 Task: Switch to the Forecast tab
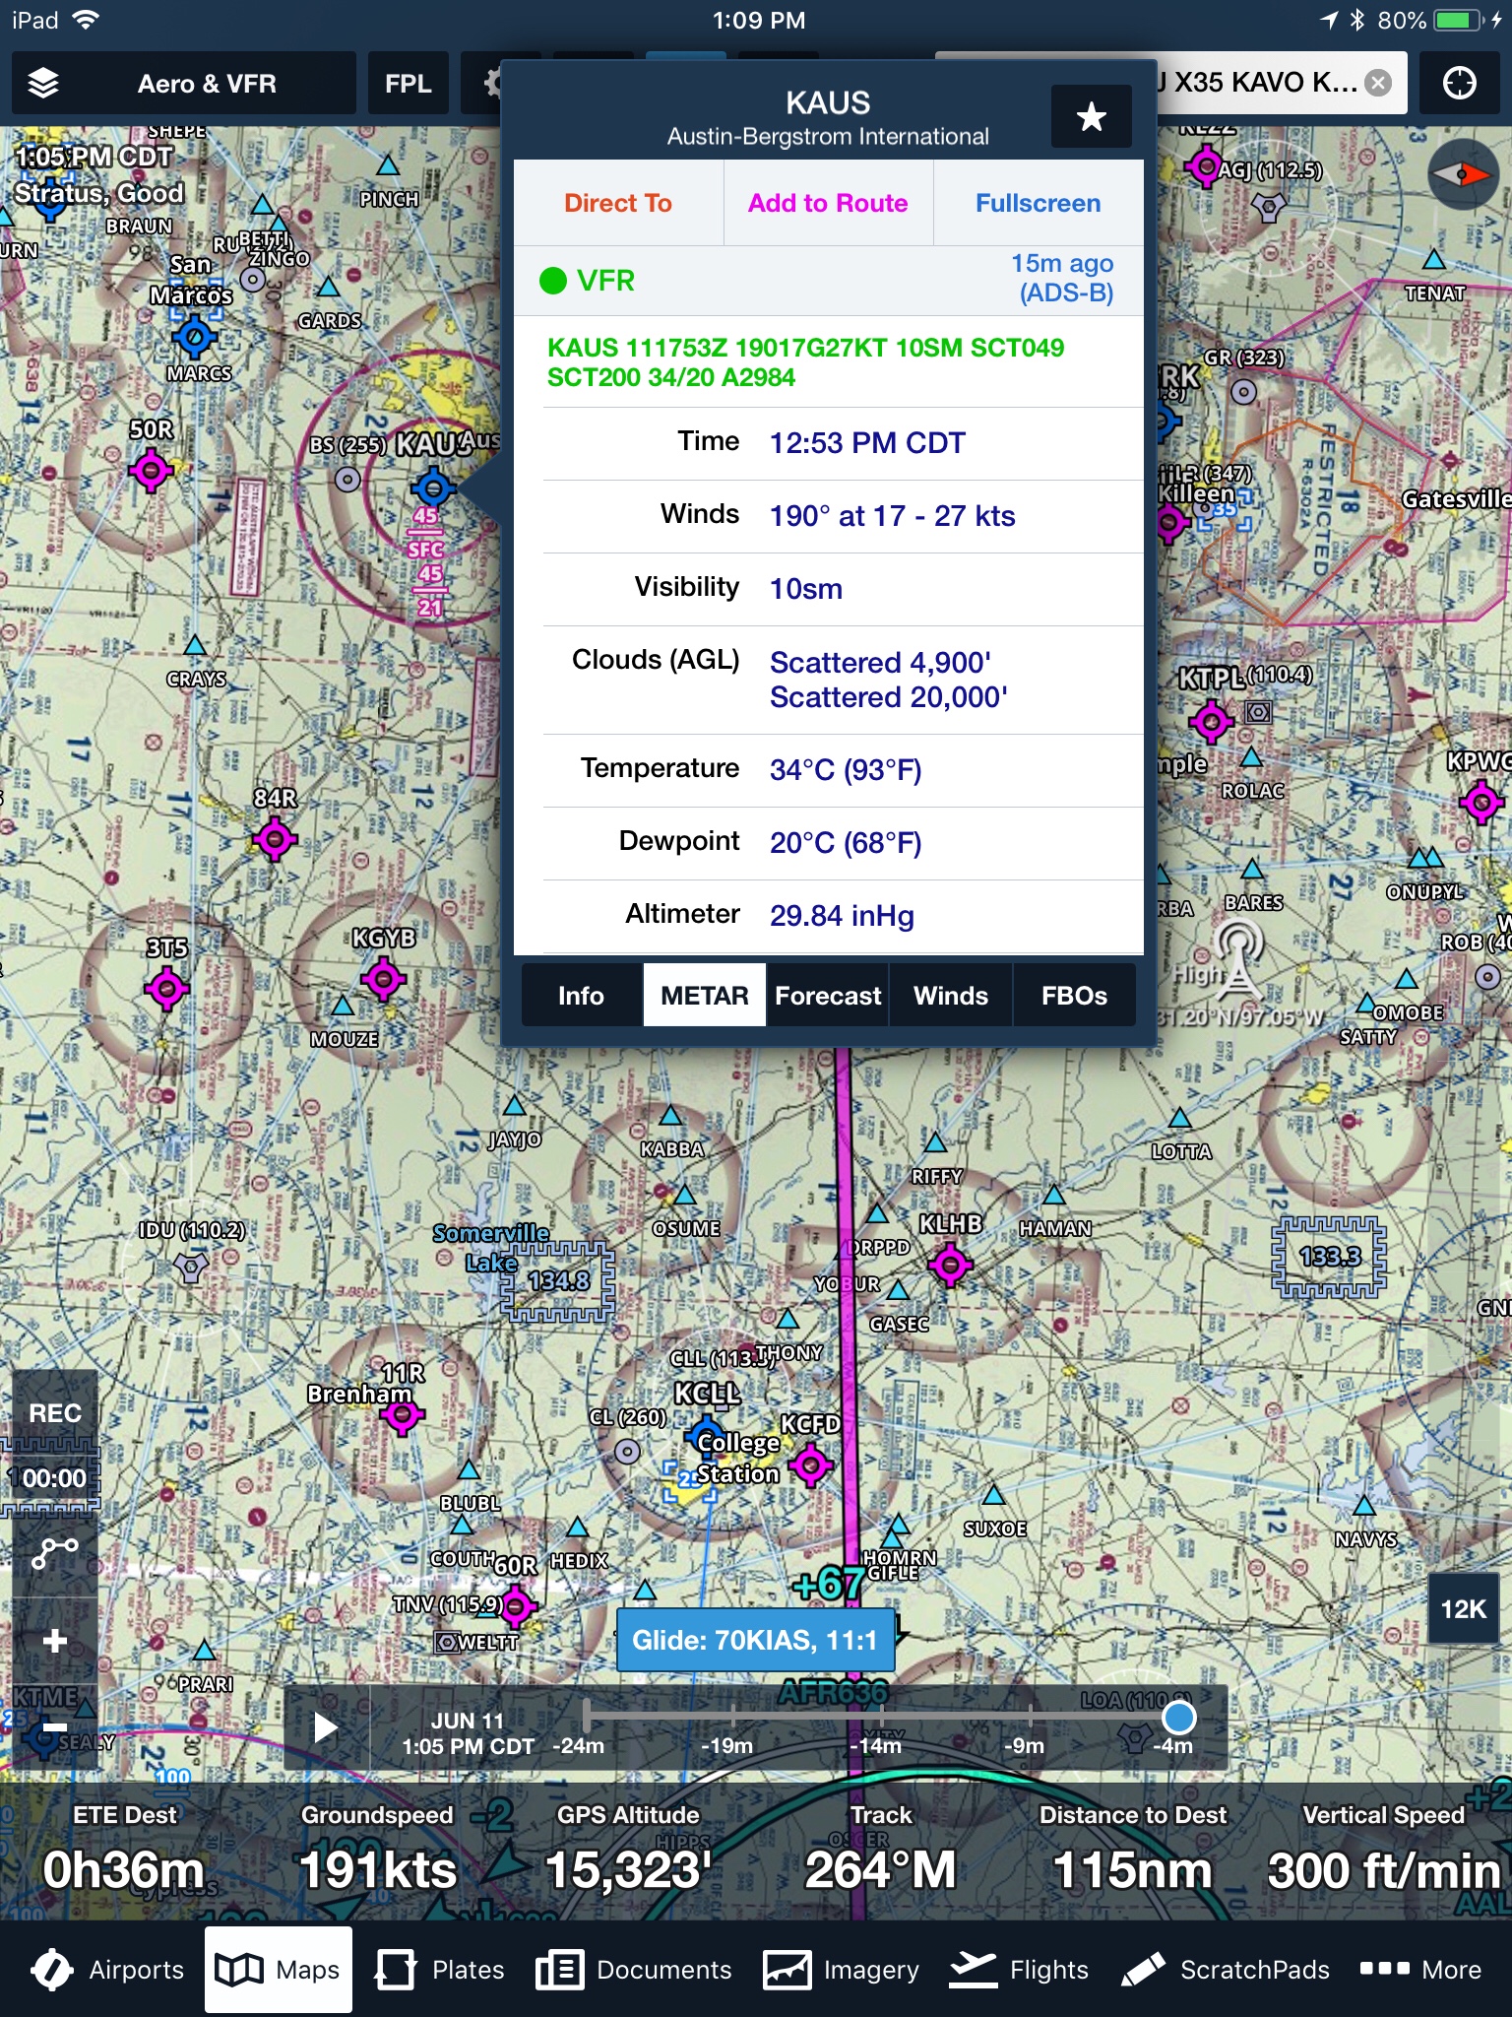click(x=828, y=996)
